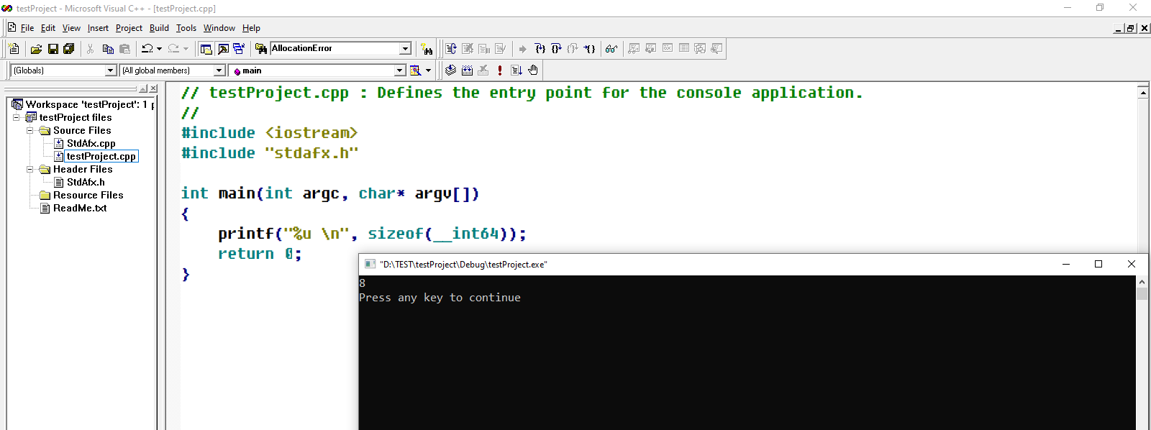Click the Step Over debug icon
Viewport: 1151px width, 430px height.
click(x=556, y=49)
